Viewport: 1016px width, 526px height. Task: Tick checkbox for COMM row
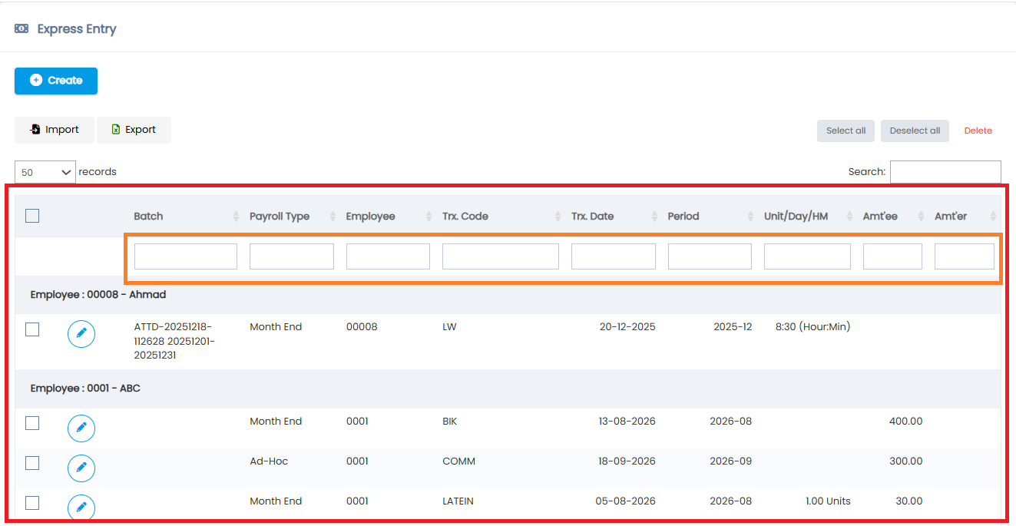tap(32, 463)
